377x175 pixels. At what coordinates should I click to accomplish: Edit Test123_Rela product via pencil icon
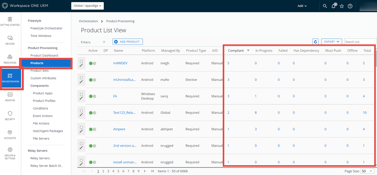[81, 115]
